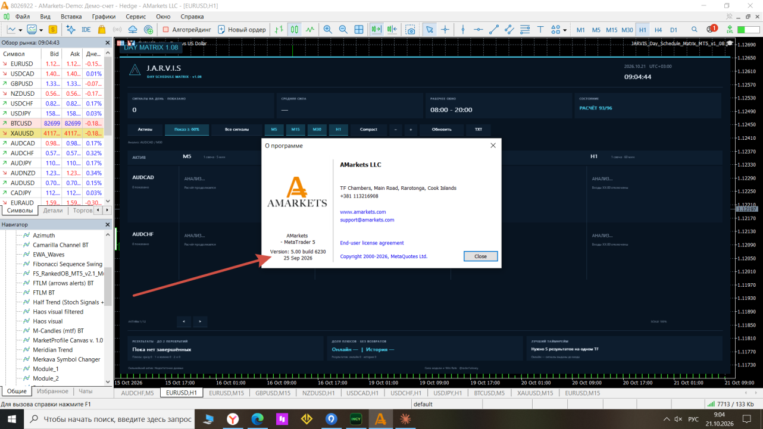Switch to Избранное tab in Navigator

click(x=52, y=391)
